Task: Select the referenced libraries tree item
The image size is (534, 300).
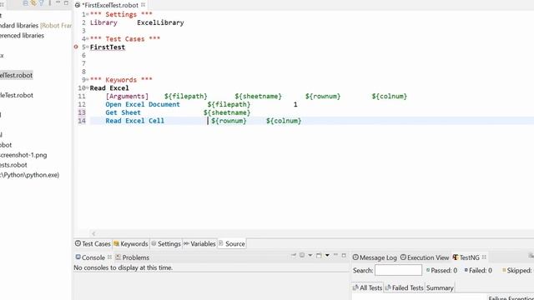Action: pyautogui.click(x=22, y=35)
